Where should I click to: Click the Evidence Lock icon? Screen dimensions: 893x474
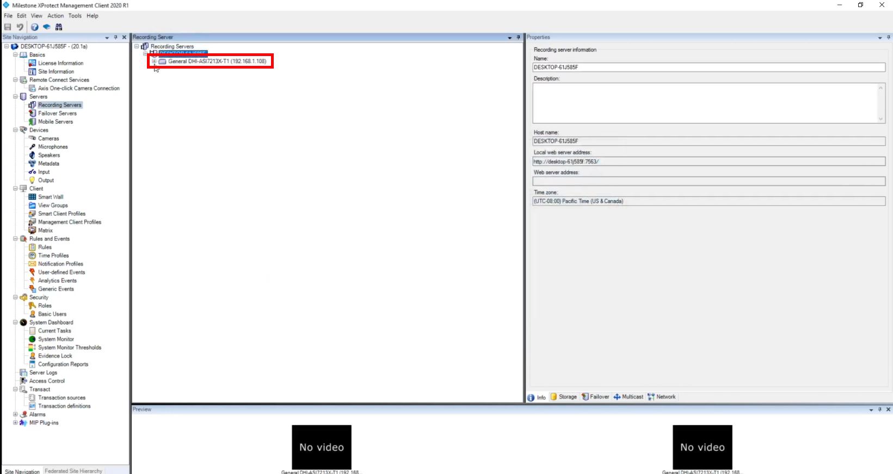[x=32, y=356]
